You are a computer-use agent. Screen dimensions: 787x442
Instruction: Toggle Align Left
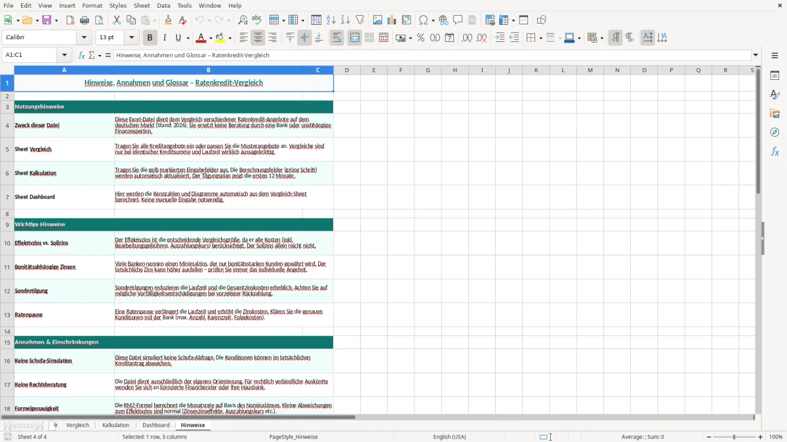[243, 38]
